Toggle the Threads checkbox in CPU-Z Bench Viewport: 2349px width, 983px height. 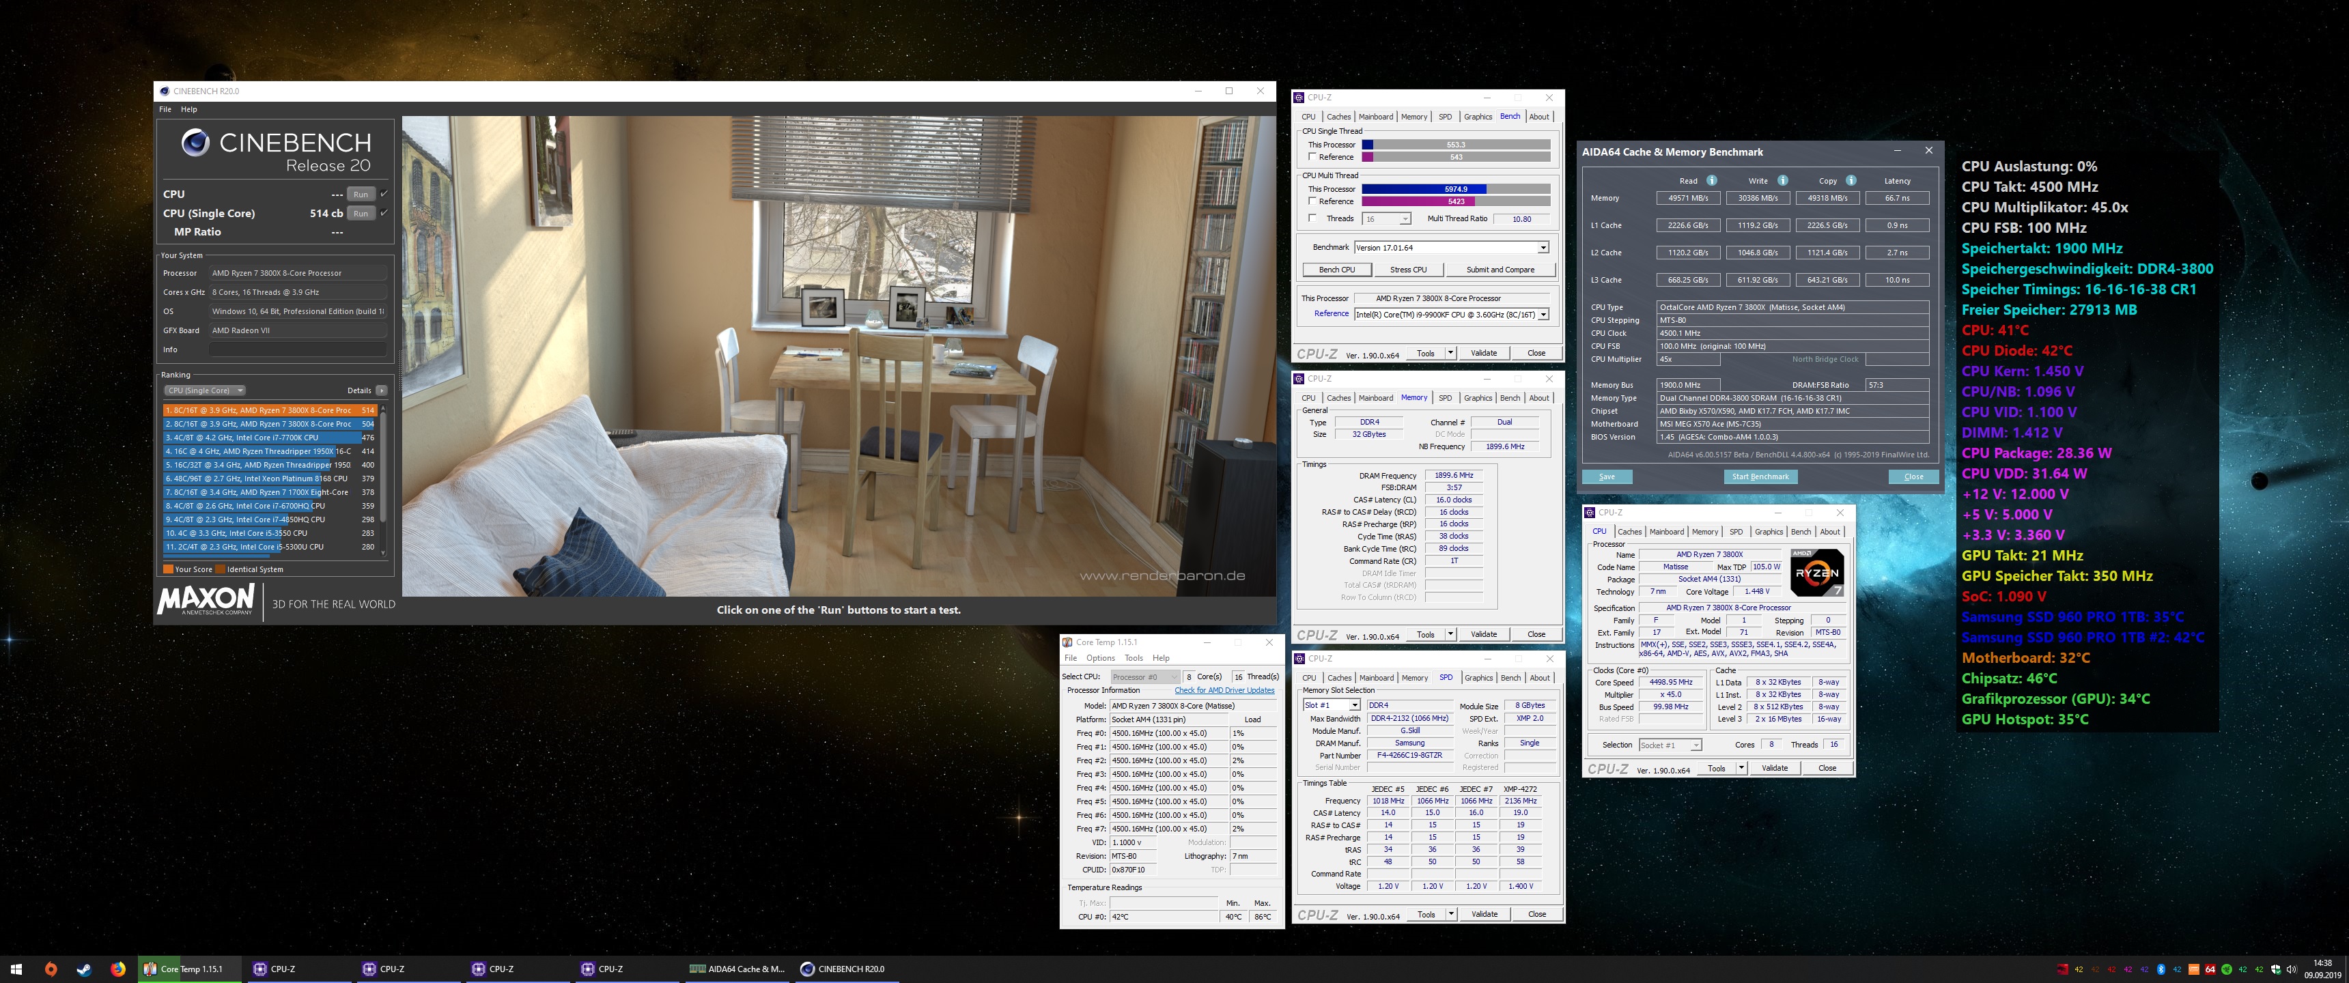[1312, 218]
